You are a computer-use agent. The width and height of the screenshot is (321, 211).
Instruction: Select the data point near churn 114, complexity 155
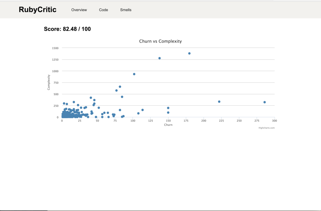click(143, 110)
